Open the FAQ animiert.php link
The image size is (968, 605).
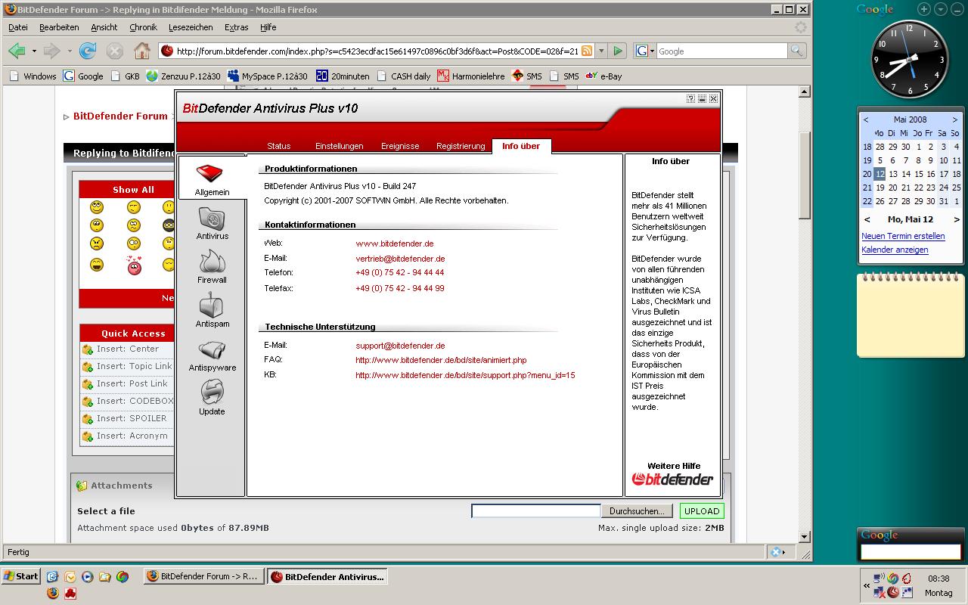(441, 360)
